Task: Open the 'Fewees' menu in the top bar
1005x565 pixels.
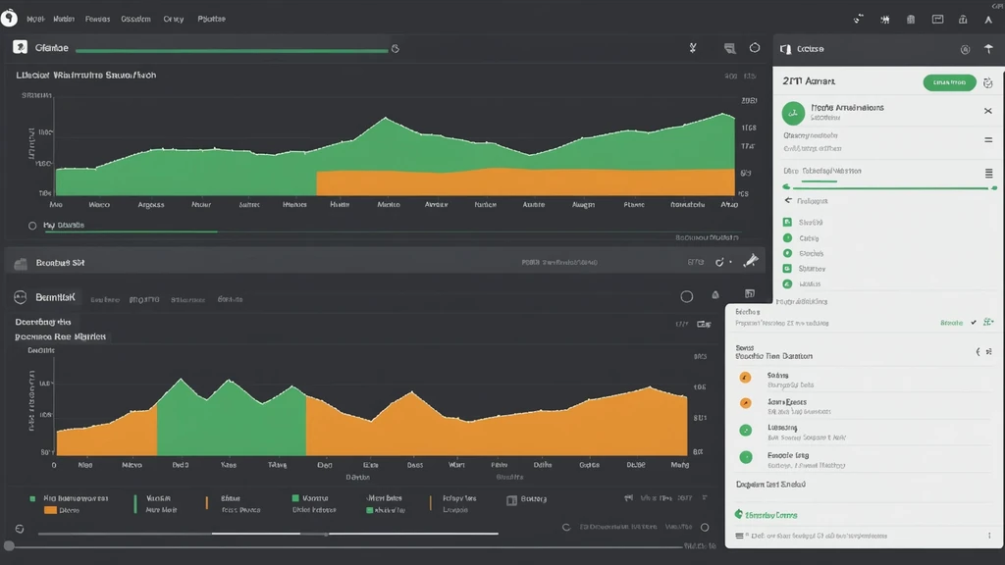Action: point(97,20)
